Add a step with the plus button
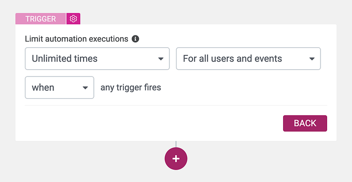Screen dimensions: 352x182 [176, 159]
